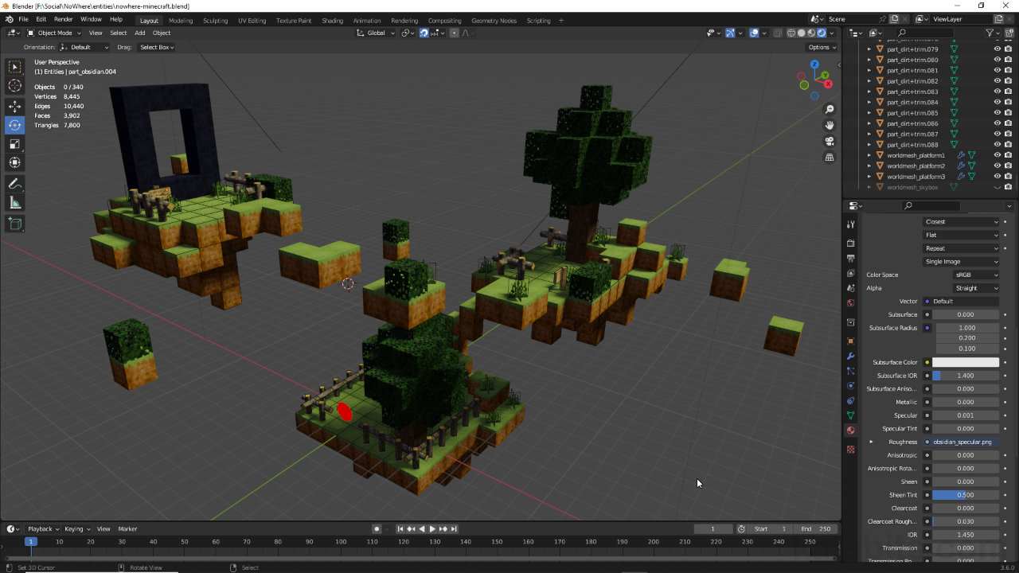The image size is (1019, 573).
Task: Switch to wireframe viewport shading
Action: pyautogui.click(x=791, y=33)
